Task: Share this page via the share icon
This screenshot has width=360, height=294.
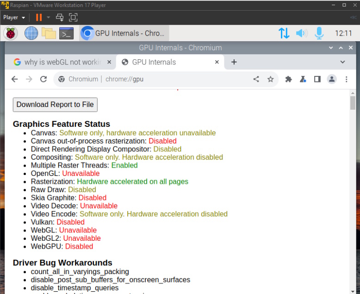Action: pos(256,79)
